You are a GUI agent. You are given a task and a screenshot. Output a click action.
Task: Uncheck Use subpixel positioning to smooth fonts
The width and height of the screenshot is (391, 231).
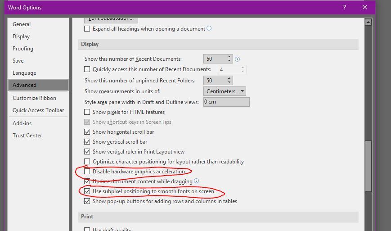(87, 191)
